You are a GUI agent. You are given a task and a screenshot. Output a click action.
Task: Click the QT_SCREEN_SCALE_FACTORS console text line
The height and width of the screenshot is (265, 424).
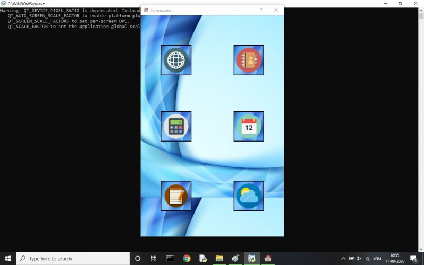coord(69,21)
